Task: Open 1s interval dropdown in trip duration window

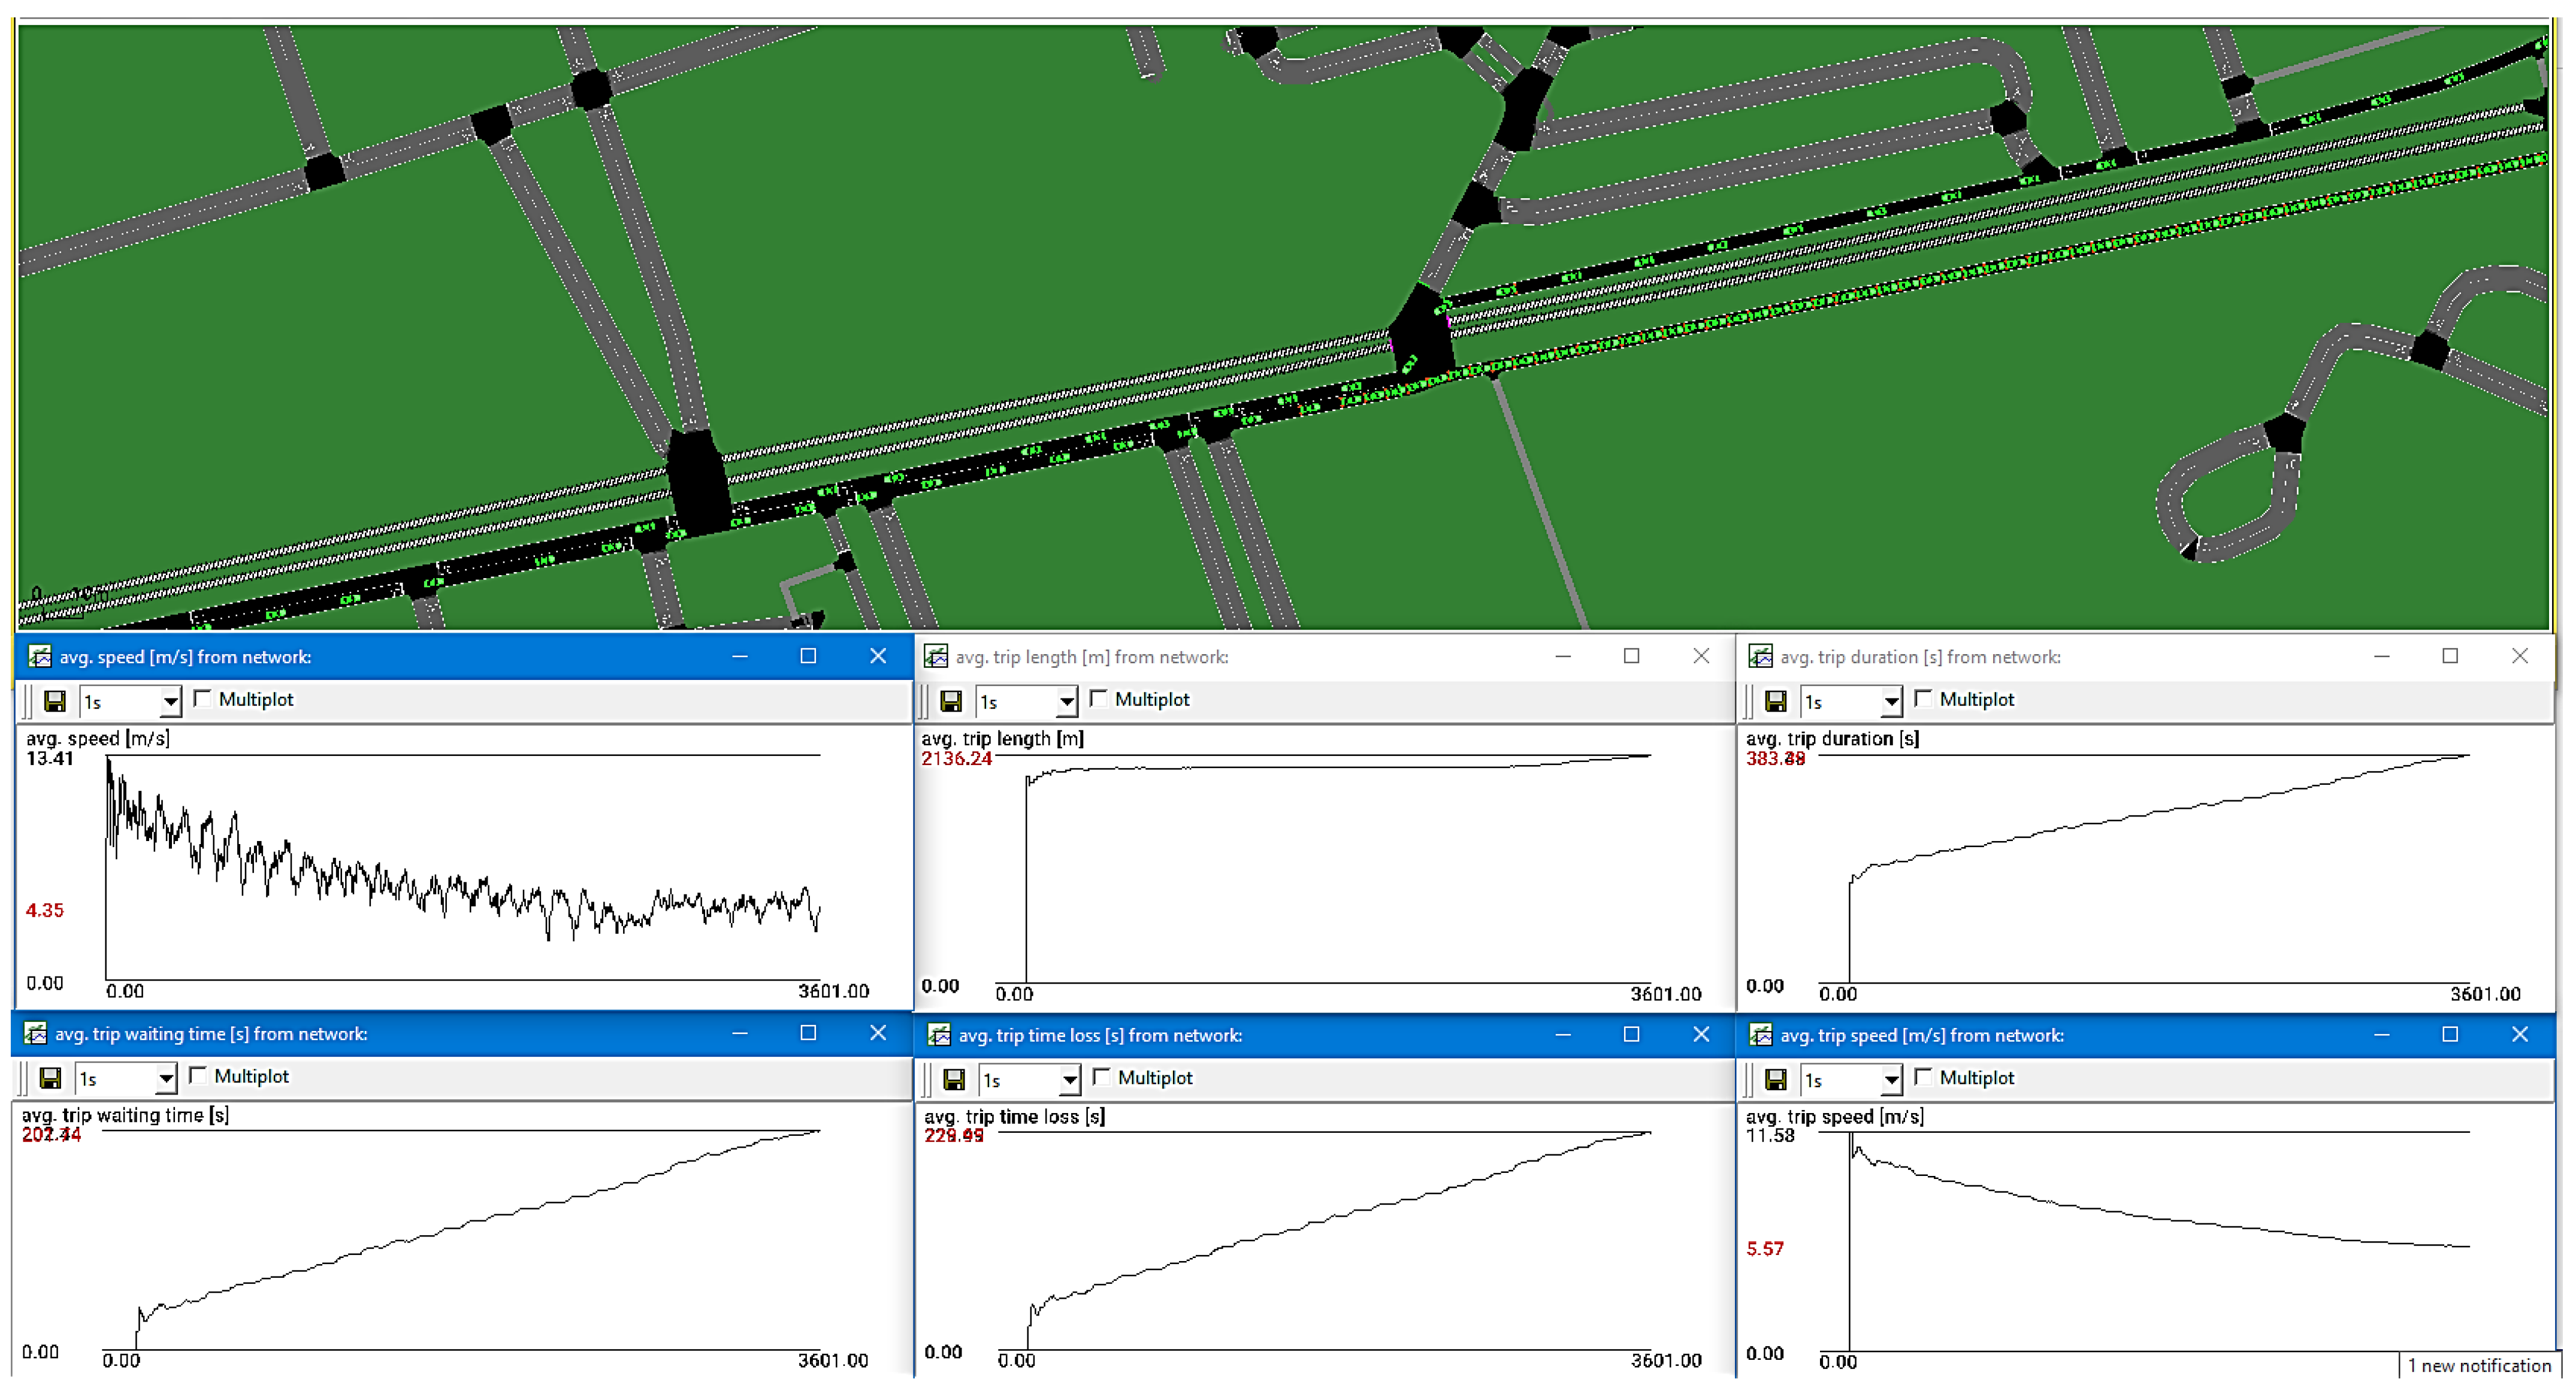Action: coord(1891,702)
